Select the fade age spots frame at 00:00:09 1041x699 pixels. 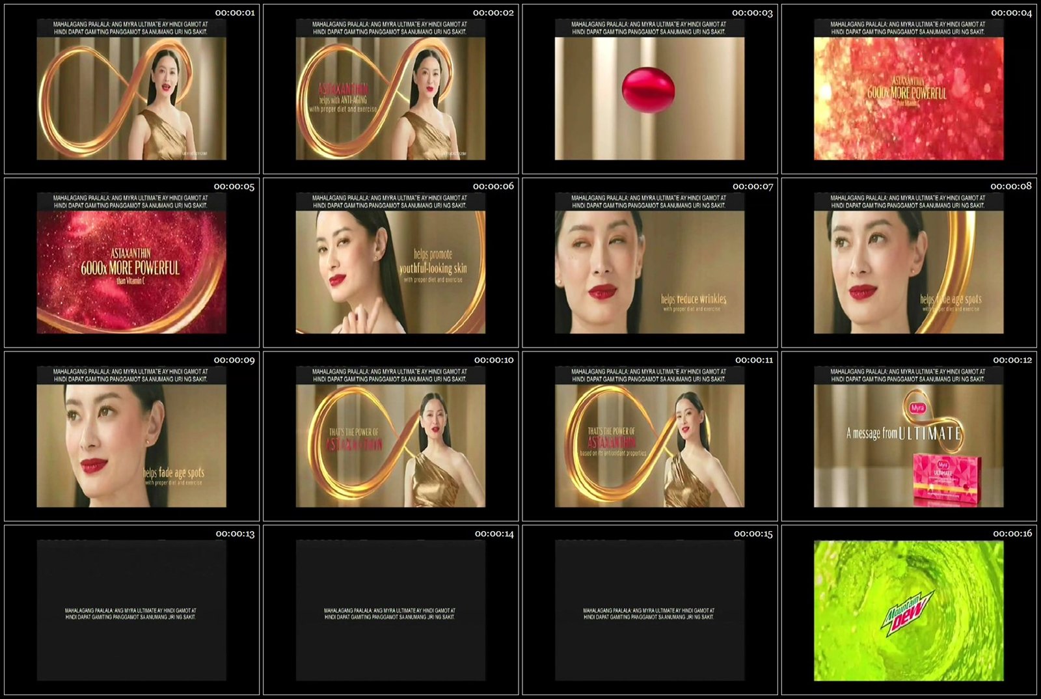131,437
